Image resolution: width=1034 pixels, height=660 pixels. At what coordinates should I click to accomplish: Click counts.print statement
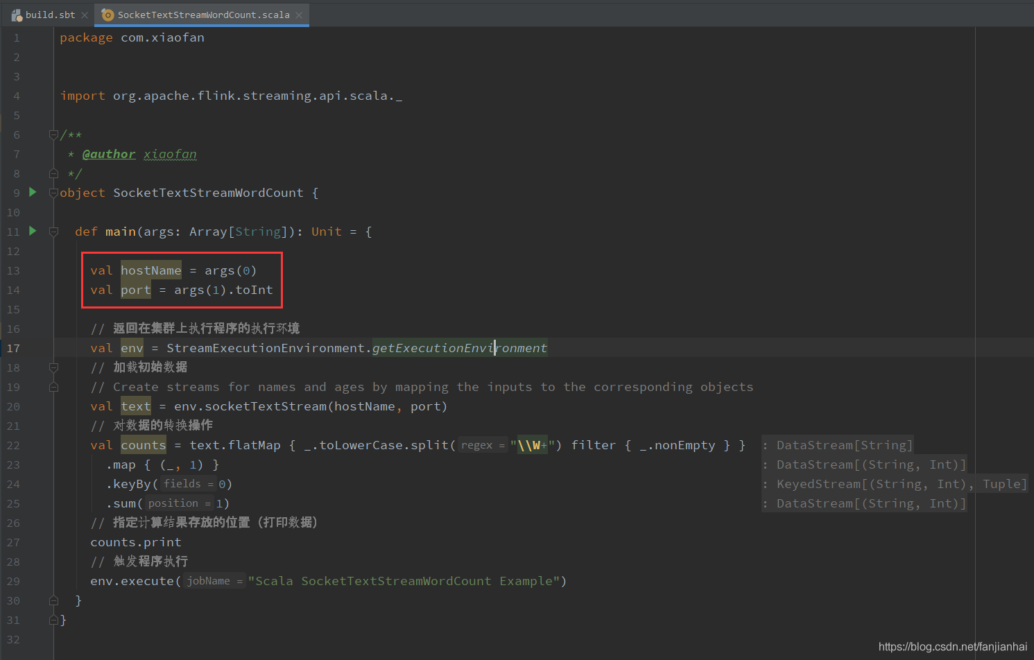[136, 542]
